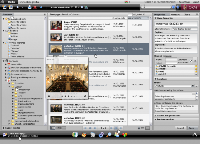Image resolution: width=200 pixels, height=144 pixels.
Task: Switch to the Metadata tab
Action: pyautogui.click(x=175, y=15)
